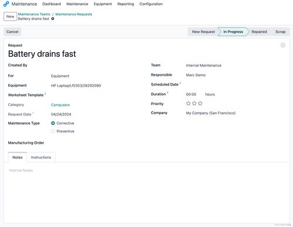Click the kanban state circle icon
This screenshot has height=227, width=293.
point(283,45)
